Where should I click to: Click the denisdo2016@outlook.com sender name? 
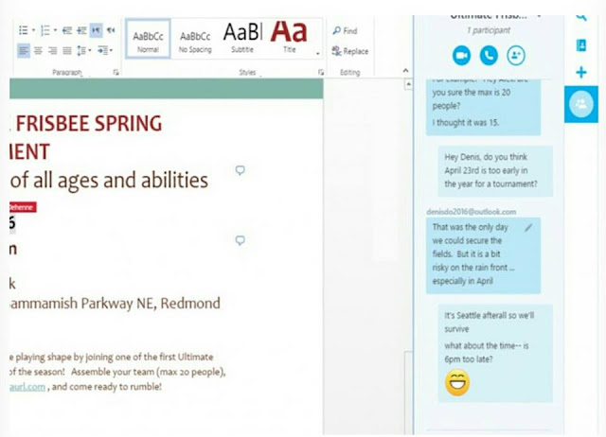click(x=472, y=212)
